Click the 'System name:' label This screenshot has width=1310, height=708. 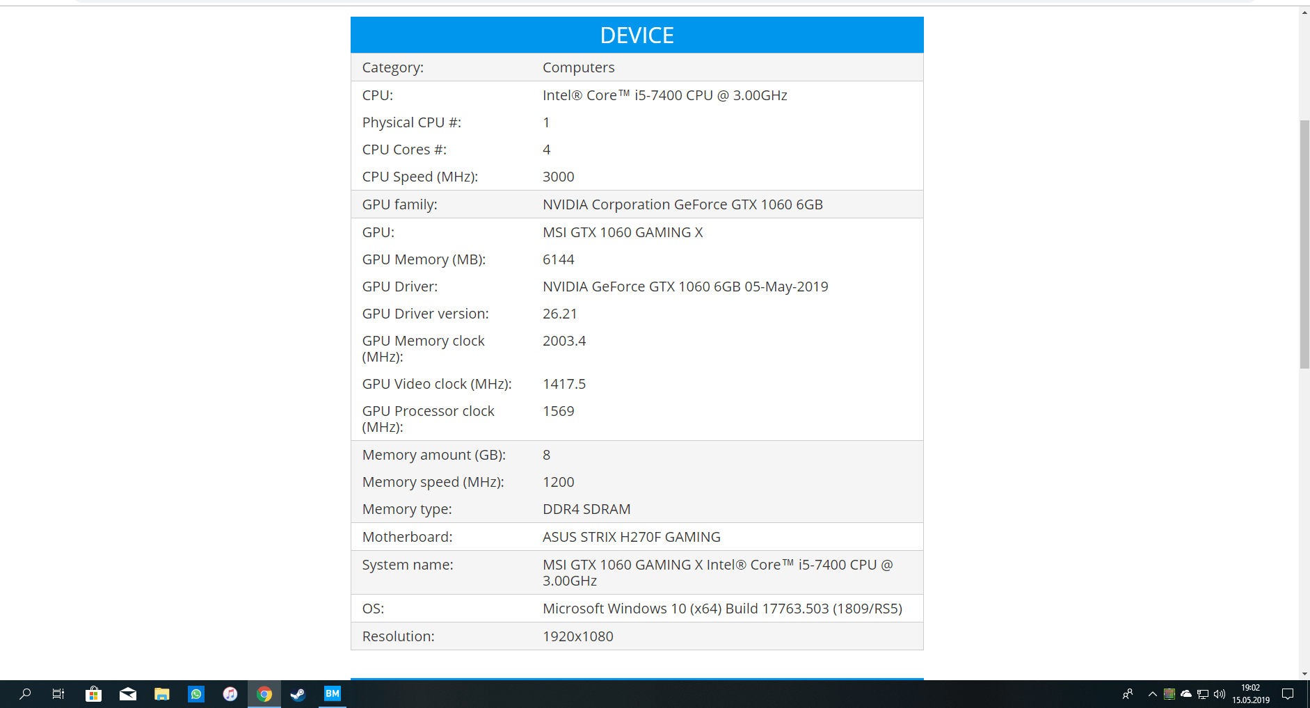(x=408, y=565)
